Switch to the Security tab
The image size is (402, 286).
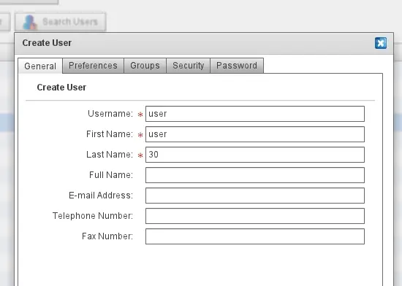pyautogui.click(x=188, y=66)
